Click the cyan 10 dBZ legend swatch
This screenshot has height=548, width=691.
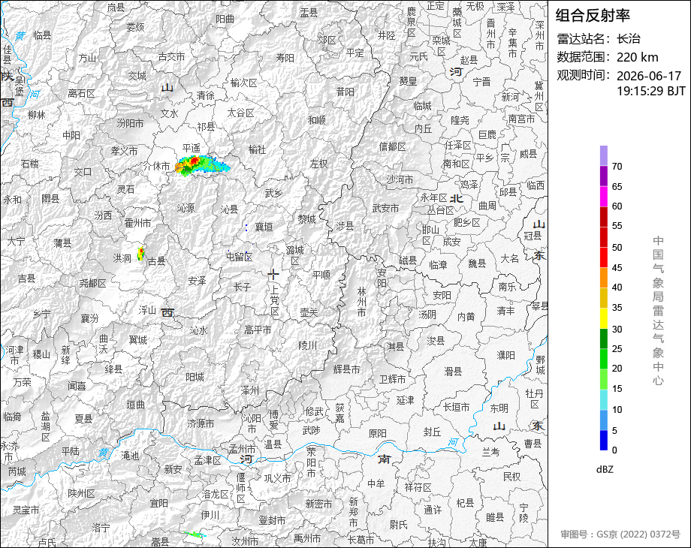click(604, 399)
